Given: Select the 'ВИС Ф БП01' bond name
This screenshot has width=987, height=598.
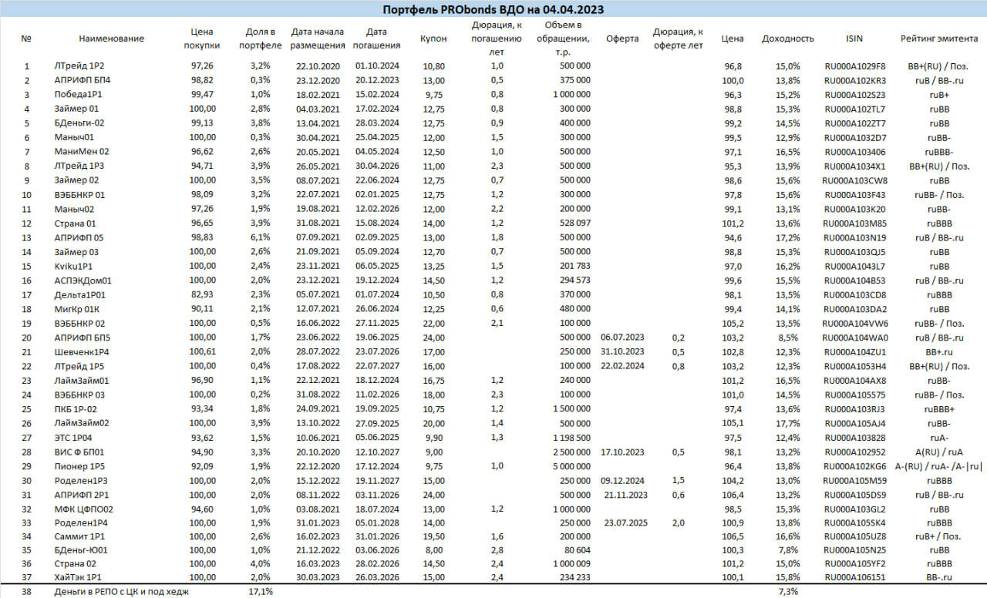Looking at the screenshot, I should click(79, 452).
